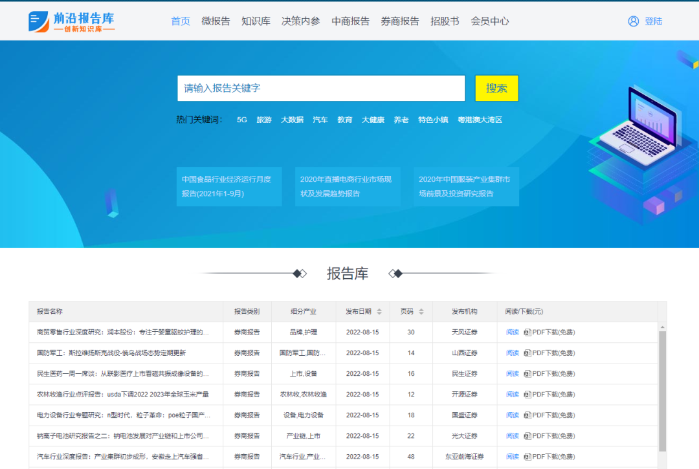This screenshot has height=469, width=699.
Task: Click the PDF下载 icon for the 农林牧渔 report
Action: [x=528, y=394]
